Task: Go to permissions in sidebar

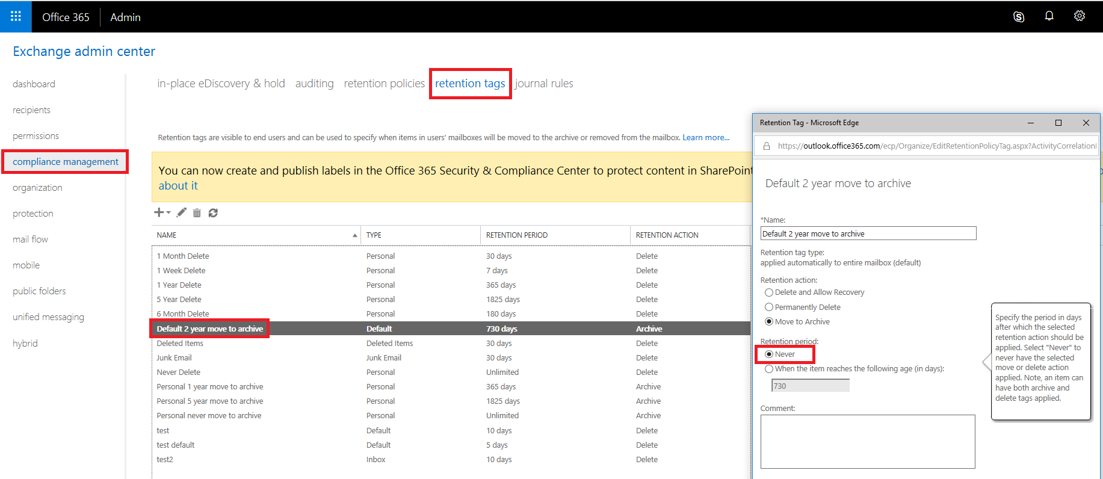Action: click(36, 136)
